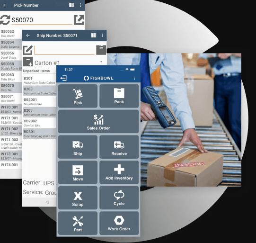Tap the edit pencil icon on Ship screen
This screenshot has width=256, height=243.
pyautogui.click(x=27, y=50)
